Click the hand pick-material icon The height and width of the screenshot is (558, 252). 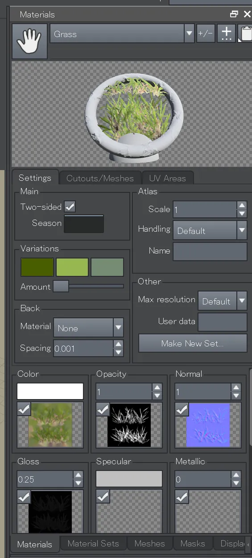pos(29,41)
